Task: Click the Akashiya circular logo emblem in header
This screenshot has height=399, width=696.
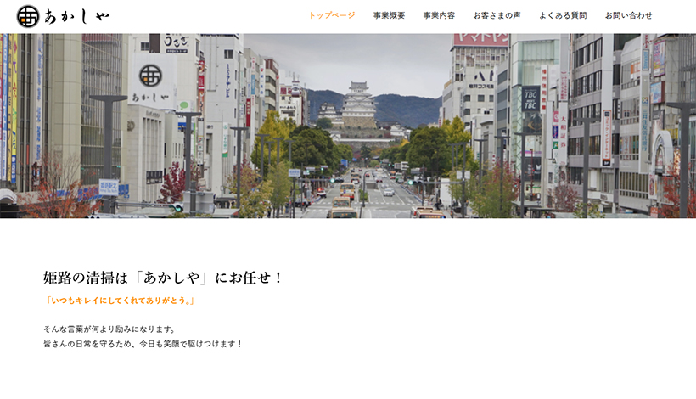Action: 28,16
